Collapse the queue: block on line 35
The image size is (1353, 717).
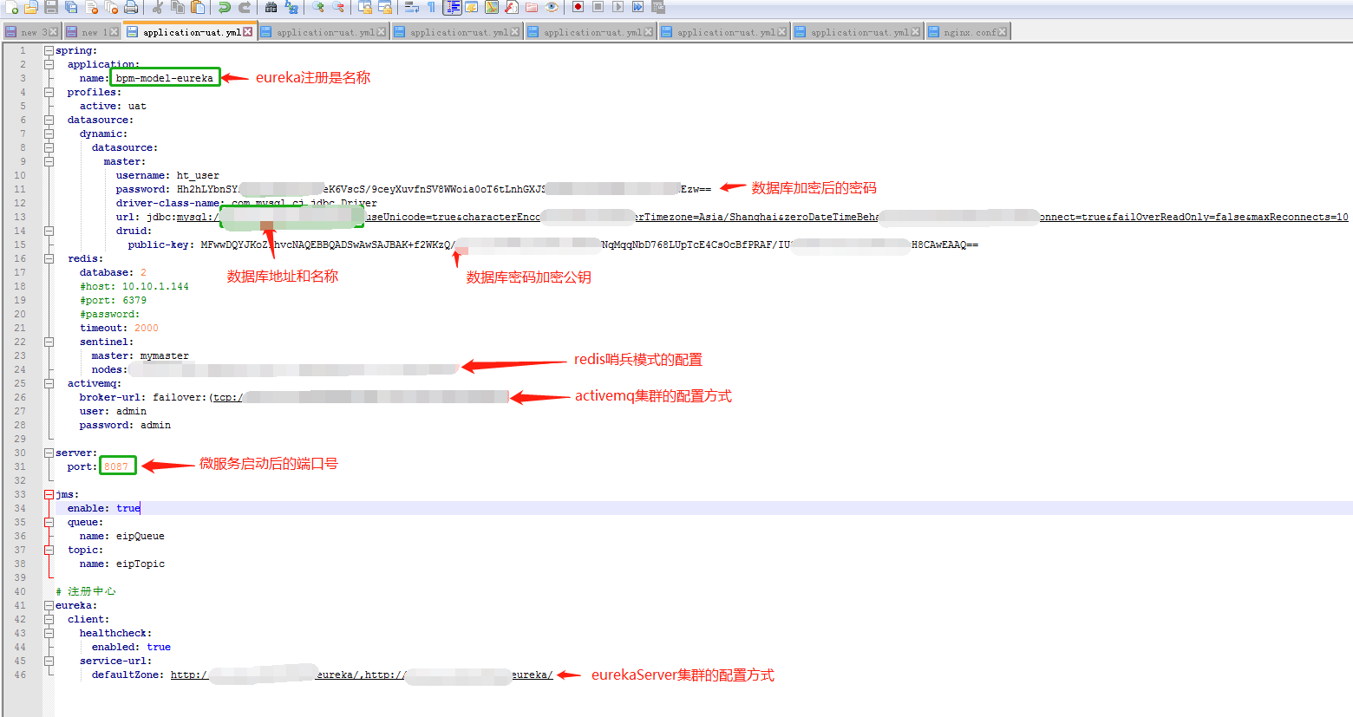49,523
